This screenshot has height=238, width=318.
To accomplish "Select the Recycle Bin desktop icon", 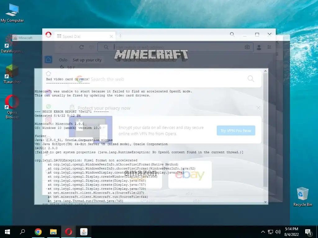I will coord(302,197).
